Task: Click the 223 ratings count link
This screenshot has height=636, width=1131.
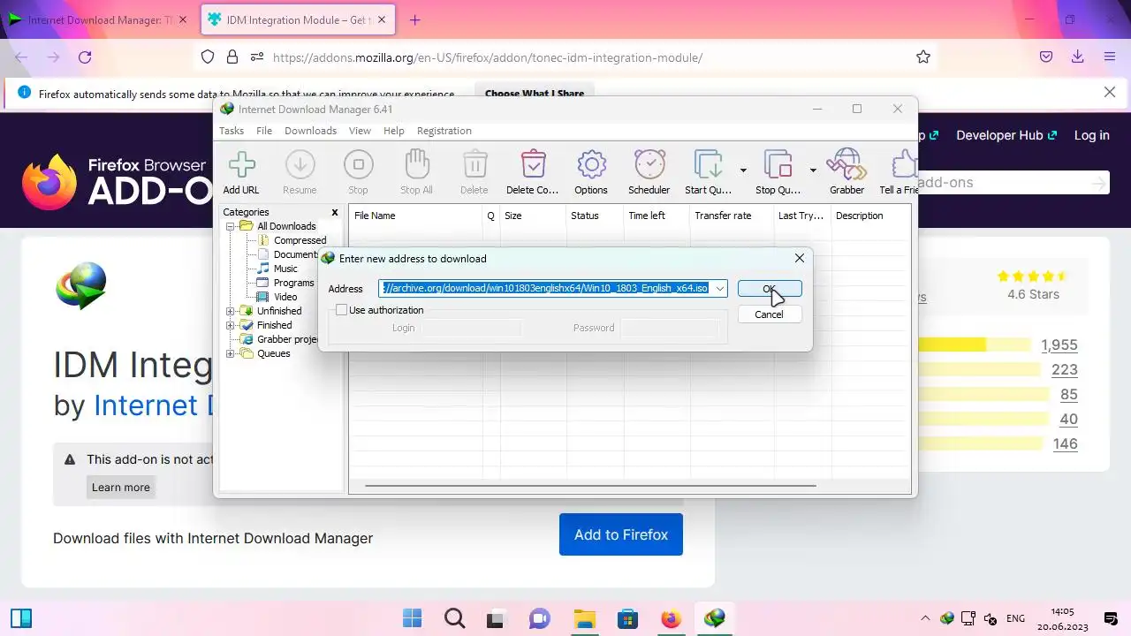Action: [x=1065, y=369]
